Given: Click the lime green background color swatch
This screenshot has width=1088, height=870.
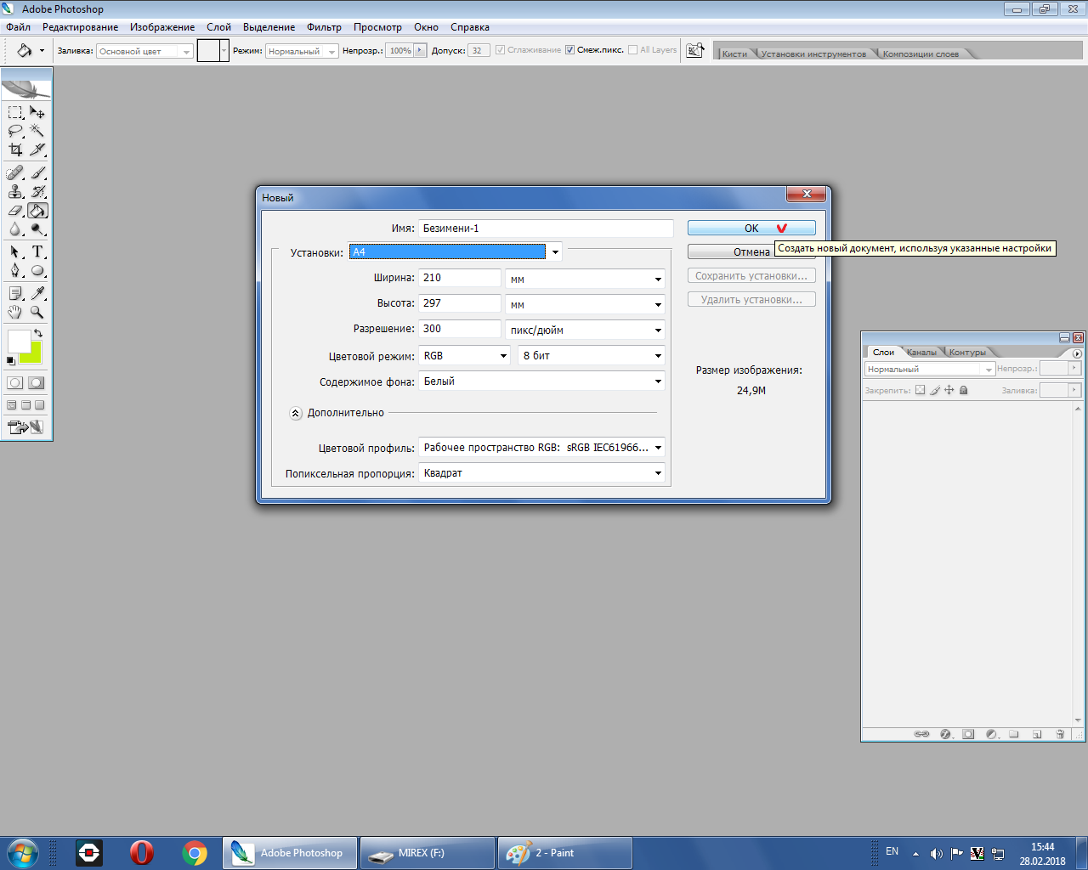Looking at the screenshot, I should tap(35, 356).
